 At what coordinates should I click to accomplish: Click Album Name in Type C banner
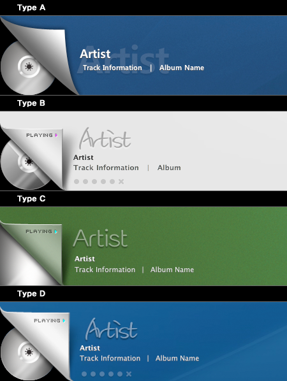172,270
